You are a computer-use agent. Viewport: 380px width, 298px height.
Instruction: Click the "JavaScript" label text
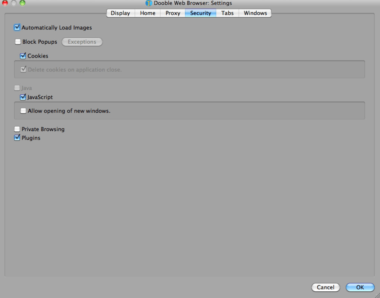tap(40, 97)
